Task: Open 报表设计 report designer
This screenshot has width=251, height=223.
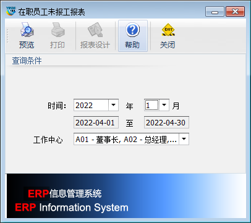Action: coord(95,36)
